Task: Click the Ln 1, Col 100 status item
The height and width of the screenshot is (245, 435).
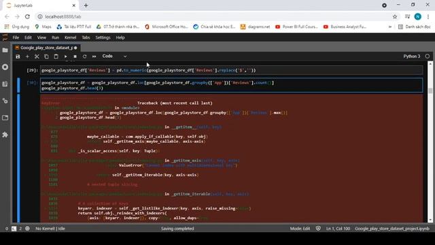Action: [338, 229]
